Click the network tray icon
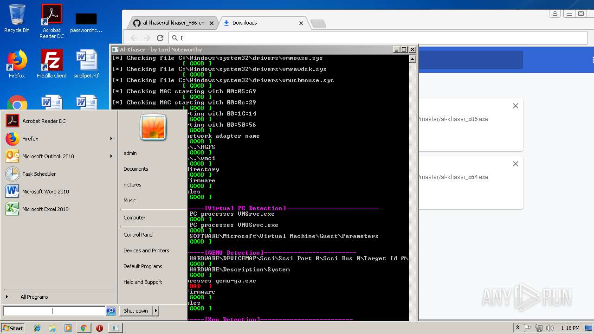This screenshot has width=594, height=334. click(539, 328)
